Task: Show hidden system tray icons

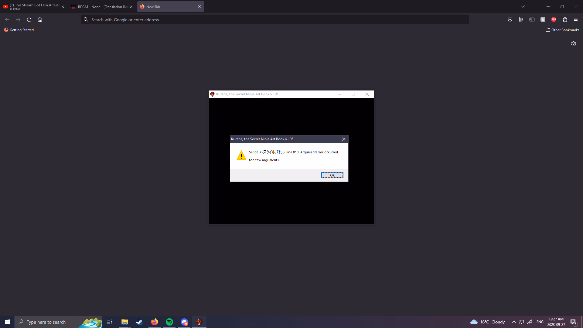Action: click(x=514, y=322)
